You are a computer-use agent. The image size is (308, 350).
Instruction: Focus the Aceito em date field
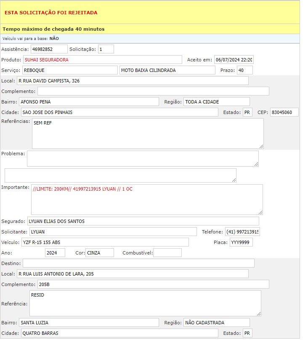pos(234,60)
